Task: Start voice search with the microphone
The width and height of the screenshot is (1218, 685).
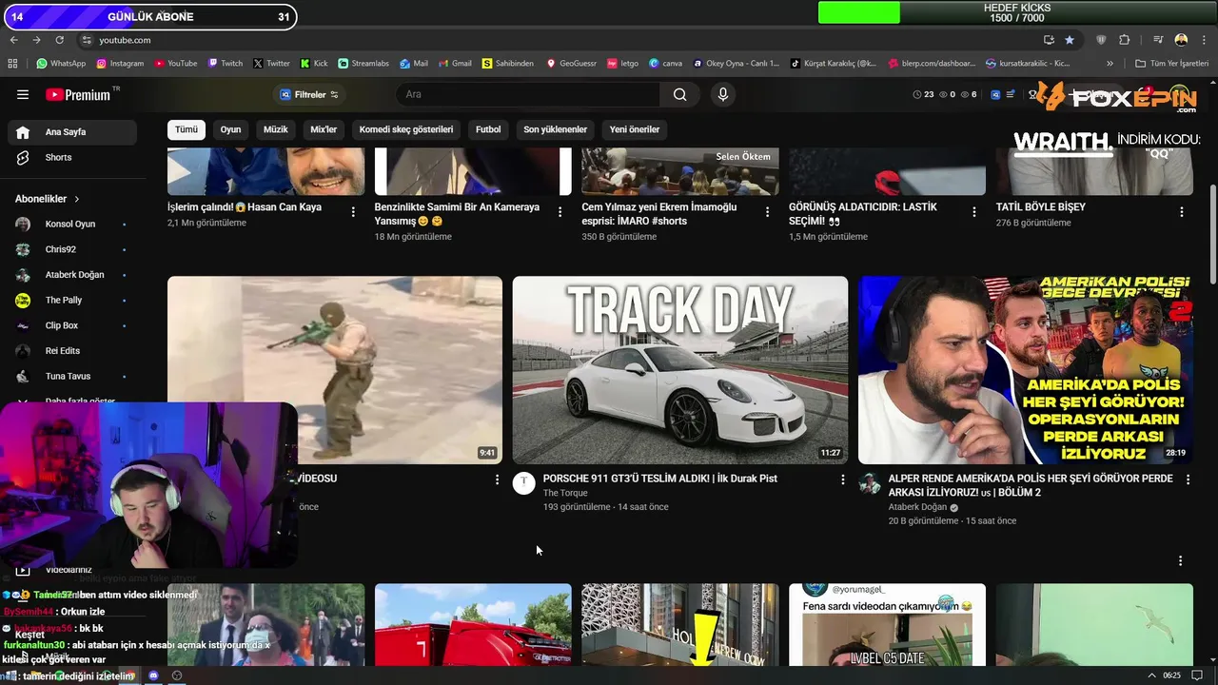Action: (x=723, y=94)
